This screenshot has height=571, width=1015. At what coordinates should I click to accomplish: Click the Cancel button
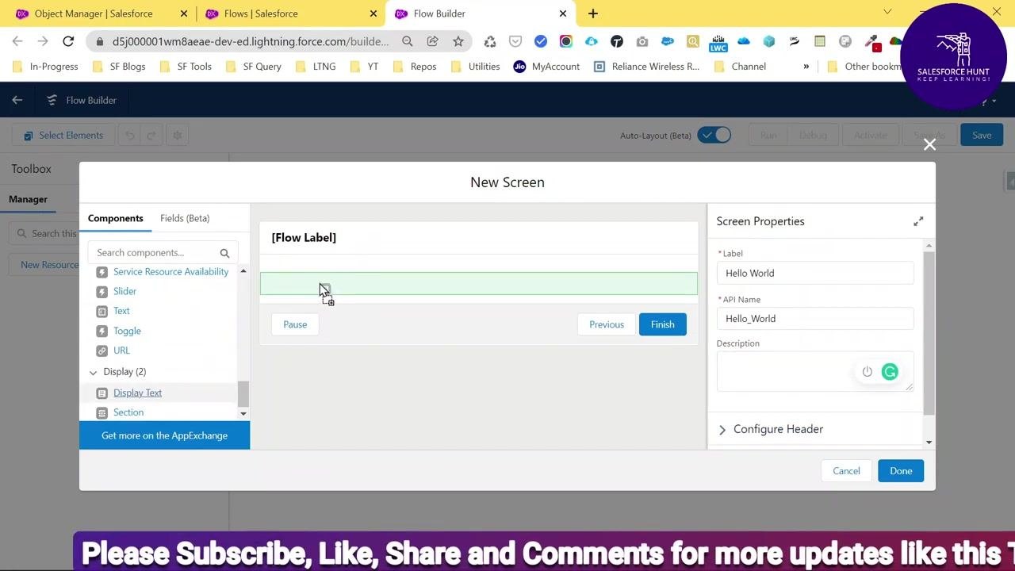click(846, 471)
